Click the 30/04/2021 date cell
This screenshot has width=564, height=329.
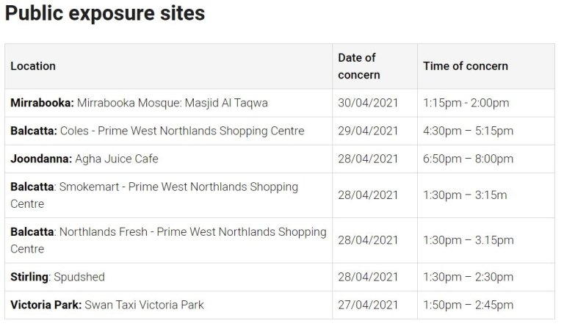pos(368,103)
